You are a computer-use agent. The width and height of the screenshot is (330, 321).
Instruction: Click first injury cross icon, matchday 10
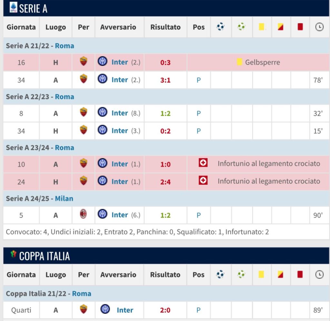203,163
